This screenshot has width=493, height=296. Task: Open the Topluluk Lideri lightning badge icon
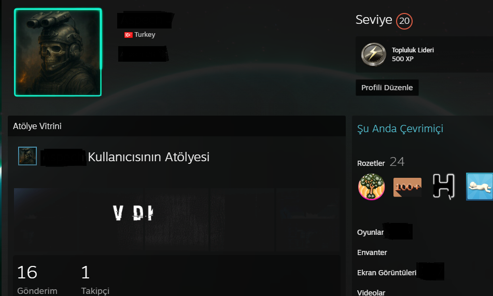tap(373, 54)
